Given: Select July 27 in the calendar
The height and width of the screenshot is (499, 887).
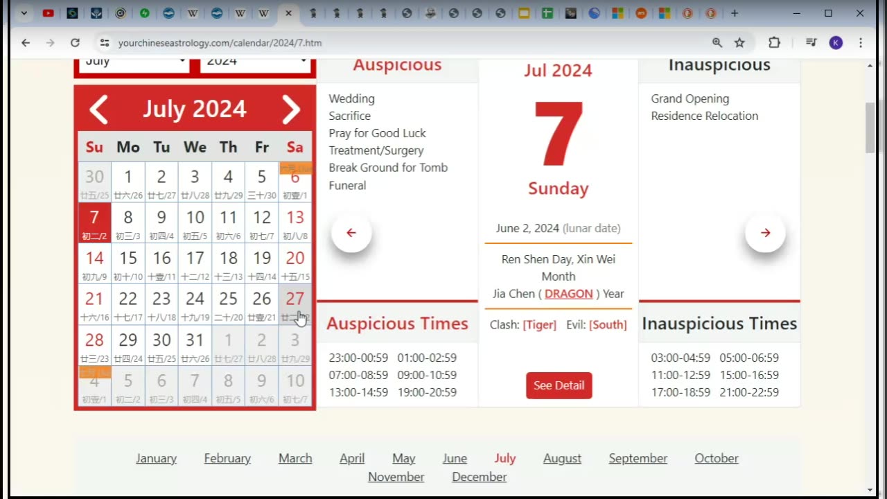Looking at the screenshot, I should (x=295, y=304).
